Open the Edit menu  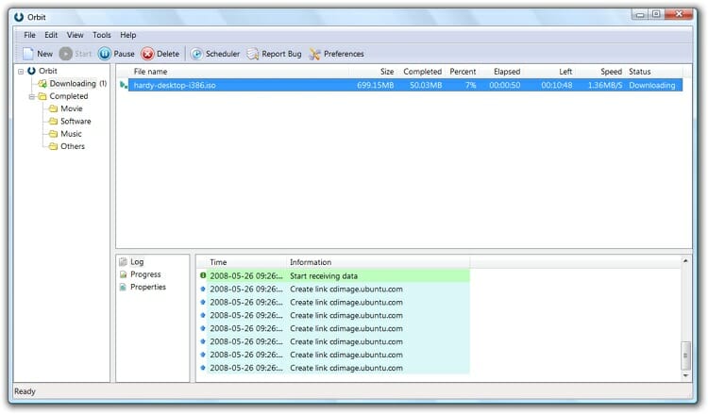tap(51, 35)
